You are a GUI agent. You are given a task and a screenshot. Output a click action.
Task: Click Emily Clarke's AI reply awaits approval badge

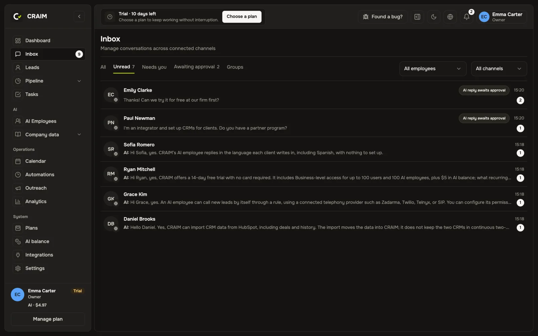pos(484,90)
